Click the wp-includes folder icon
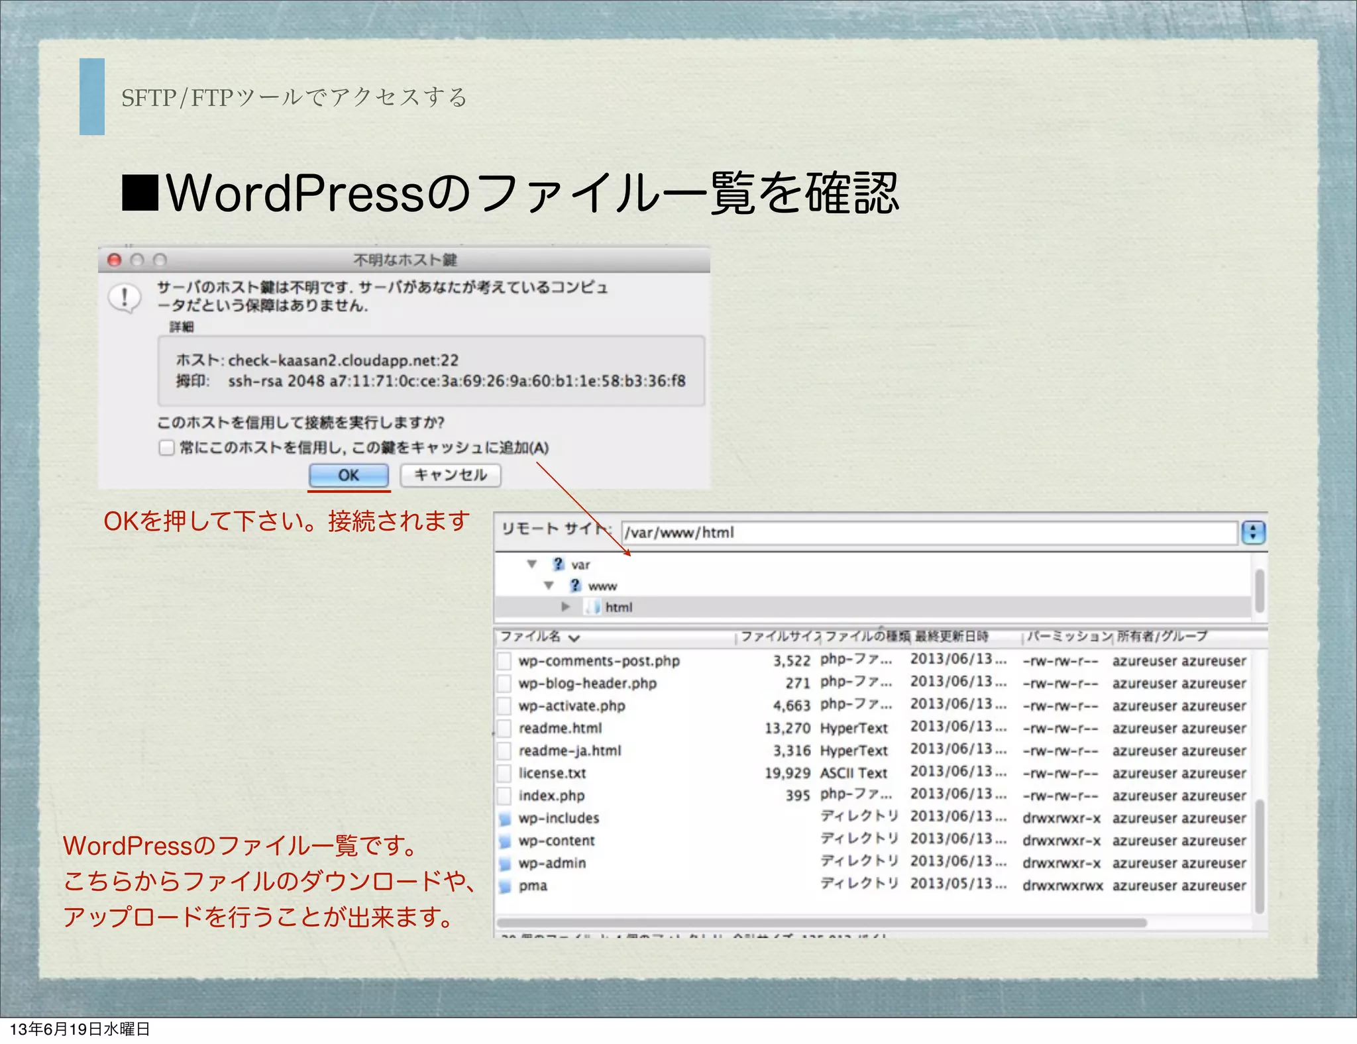This screenshot has height=1044, width=1357. pos(505,819)
